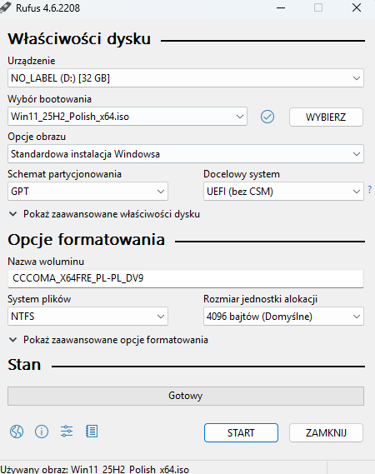Click the Opcje formatowania heading
The height and width of the screenshot is (474, 375).
87,240
